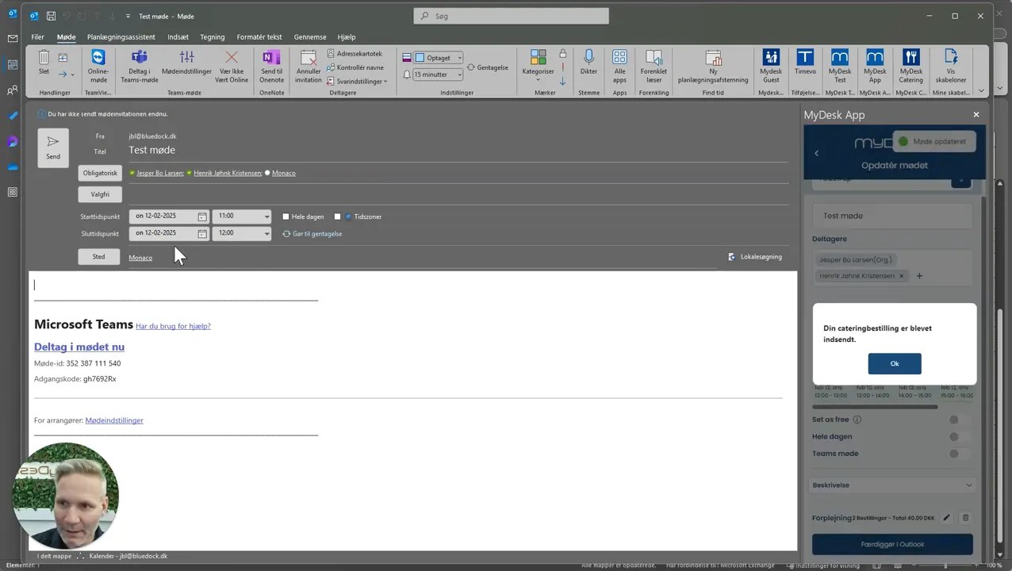1012x571 pixels.
Task: Open the Filer menu
Action: point(37,37)
